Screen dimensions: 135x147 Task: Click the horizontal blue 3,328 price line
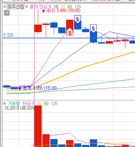click(x=69, y=38)
